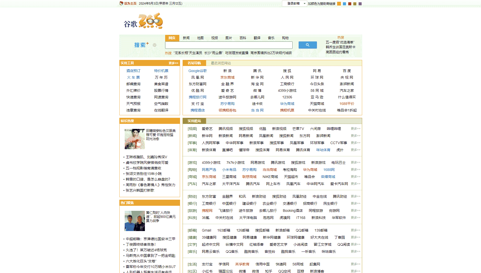Select the 名站导航 tab

point(194,63)
